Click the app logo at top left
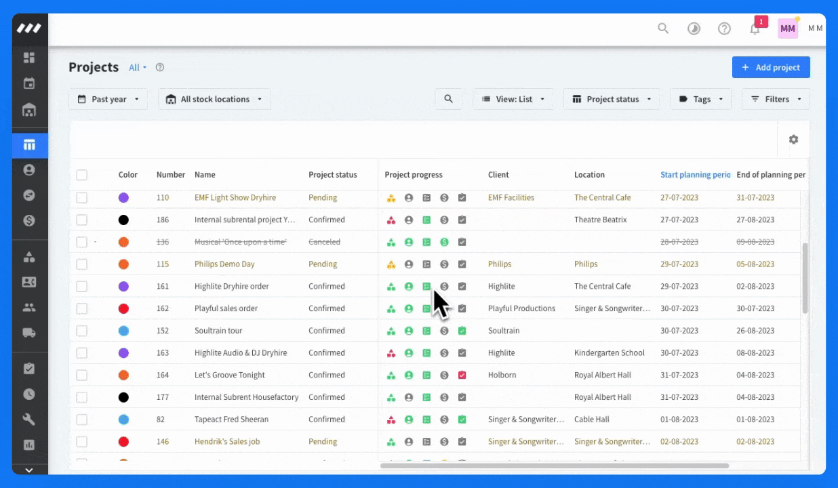The height and width of the screenshot is (488, 838). coord(29,28)
